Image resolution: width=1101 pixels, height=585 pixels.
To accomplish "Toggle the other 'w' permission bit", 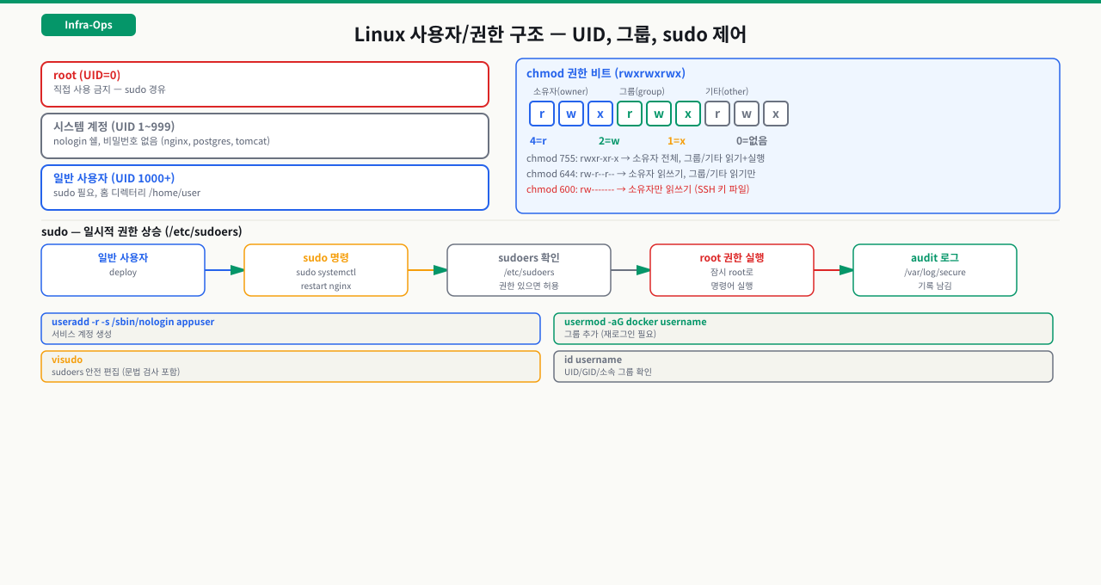I will tap(747, 114).
